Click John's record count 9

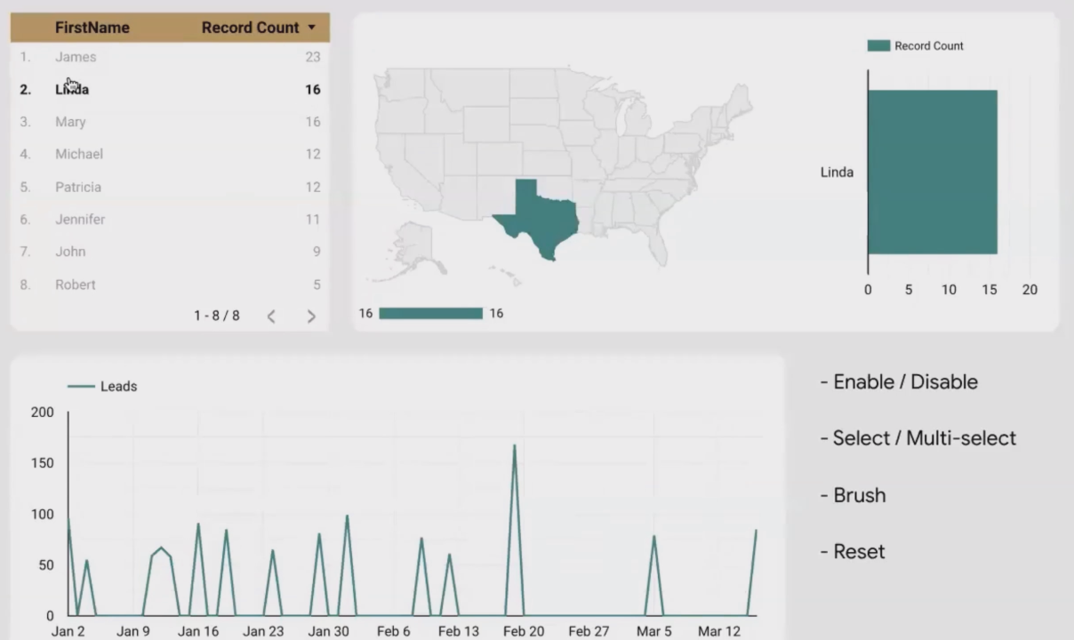point(317,252)
